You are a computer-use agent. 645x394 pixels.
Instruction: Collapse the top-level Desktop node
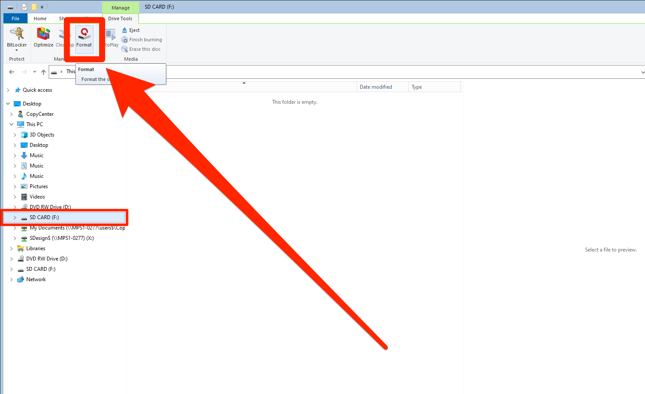(x=8, y=104)
